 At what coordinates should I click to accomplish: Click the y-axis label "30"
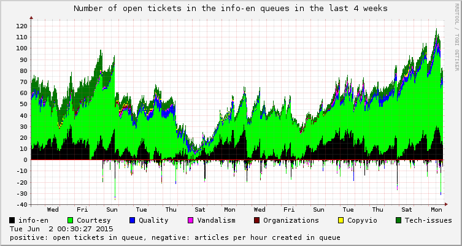pos(23,126)
